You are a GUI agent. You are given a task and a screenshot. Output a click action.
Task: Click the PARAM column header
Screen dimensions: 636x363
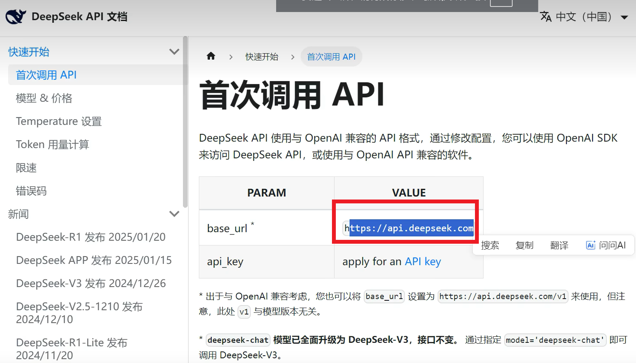(267, 193)
